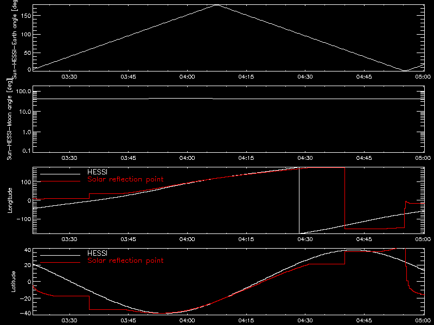Click white legend line sample in Longitude plot
Image resolution: width=434 pixels, height=325 pixels.
[x=60, y=174]
